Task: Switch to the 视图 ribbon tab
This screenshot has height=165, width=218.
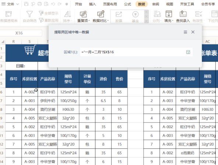Action: [170, 4]
